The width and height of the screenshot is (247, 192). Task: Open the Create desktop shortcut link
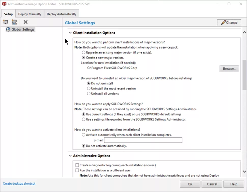19,184
